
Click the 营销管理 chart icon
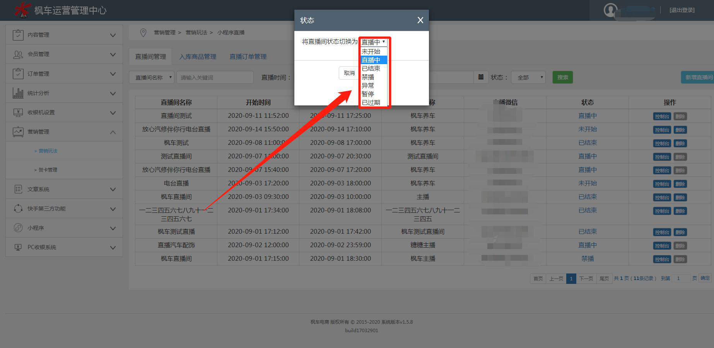click(18, 132)
